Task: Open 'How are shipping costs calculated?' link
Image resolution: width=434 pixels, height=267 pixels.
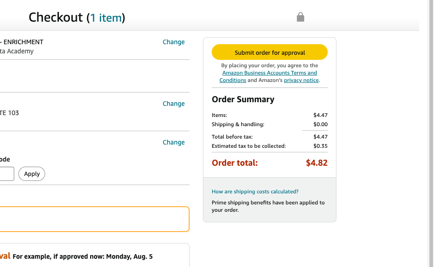Action: click(x=255, y=192)
